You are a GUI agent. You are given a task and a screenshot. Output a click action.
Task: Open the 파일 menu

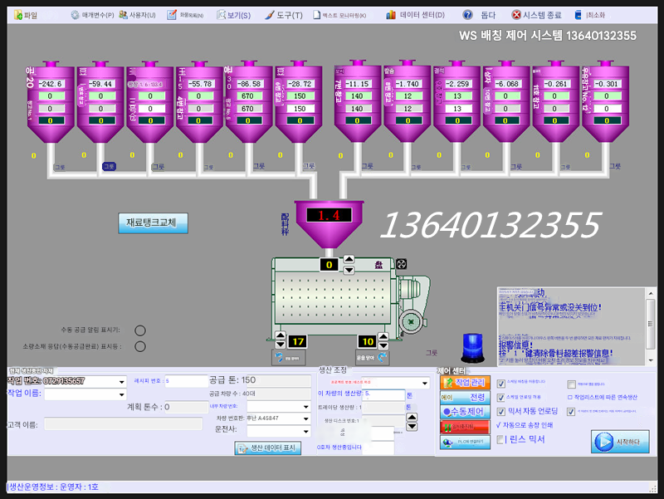tap(23, 15)
